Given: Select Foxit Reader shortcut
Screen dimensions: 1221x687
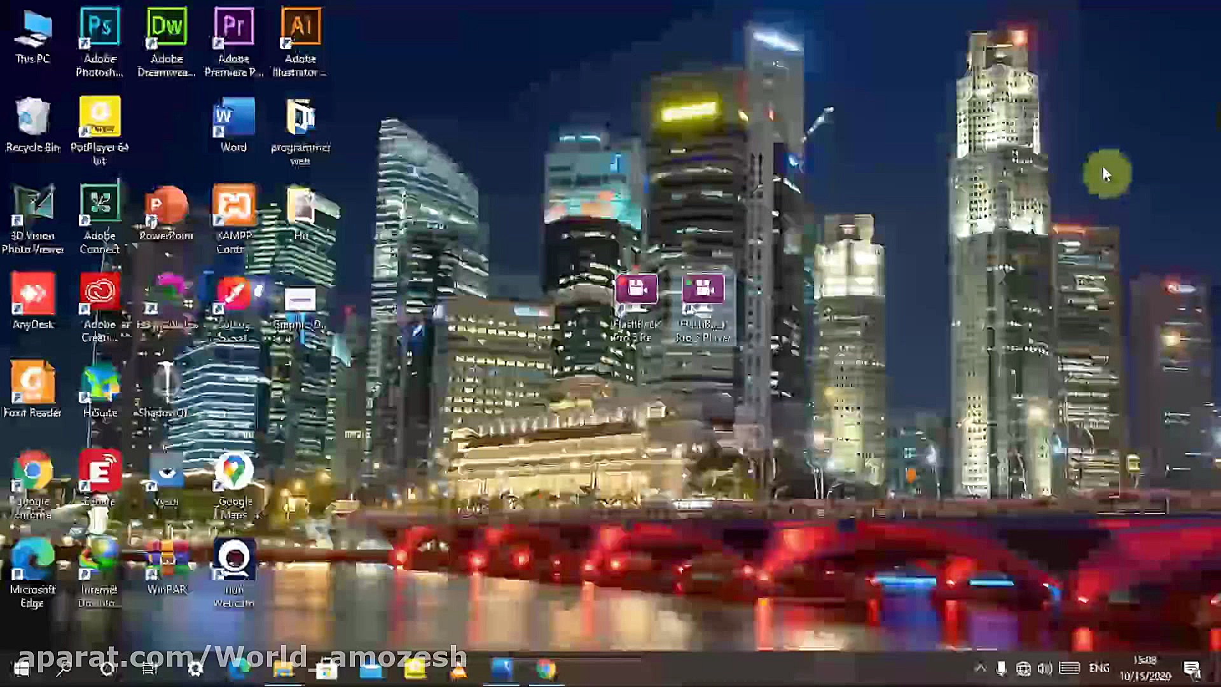Looking at the screenshot, I should click(32, 384).
